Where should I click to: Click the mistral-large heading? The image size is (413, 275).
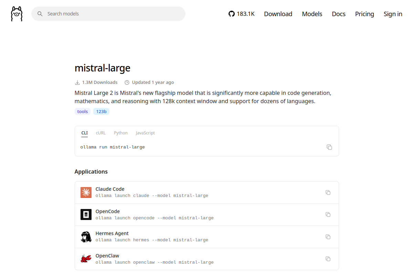pyautogui.click(x=103, y=68)
